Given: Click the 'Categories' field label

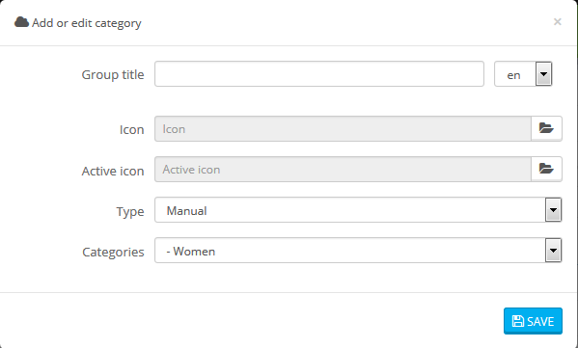Looking at the screenshot, I should click(113, 253).
